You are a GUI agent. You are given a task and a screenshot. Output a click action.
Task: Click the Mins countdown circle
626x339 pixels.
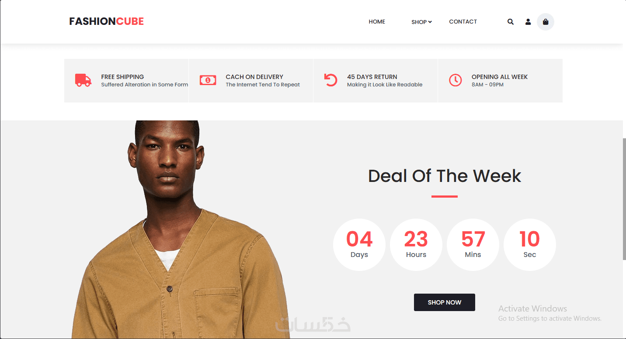click(473, 245)
